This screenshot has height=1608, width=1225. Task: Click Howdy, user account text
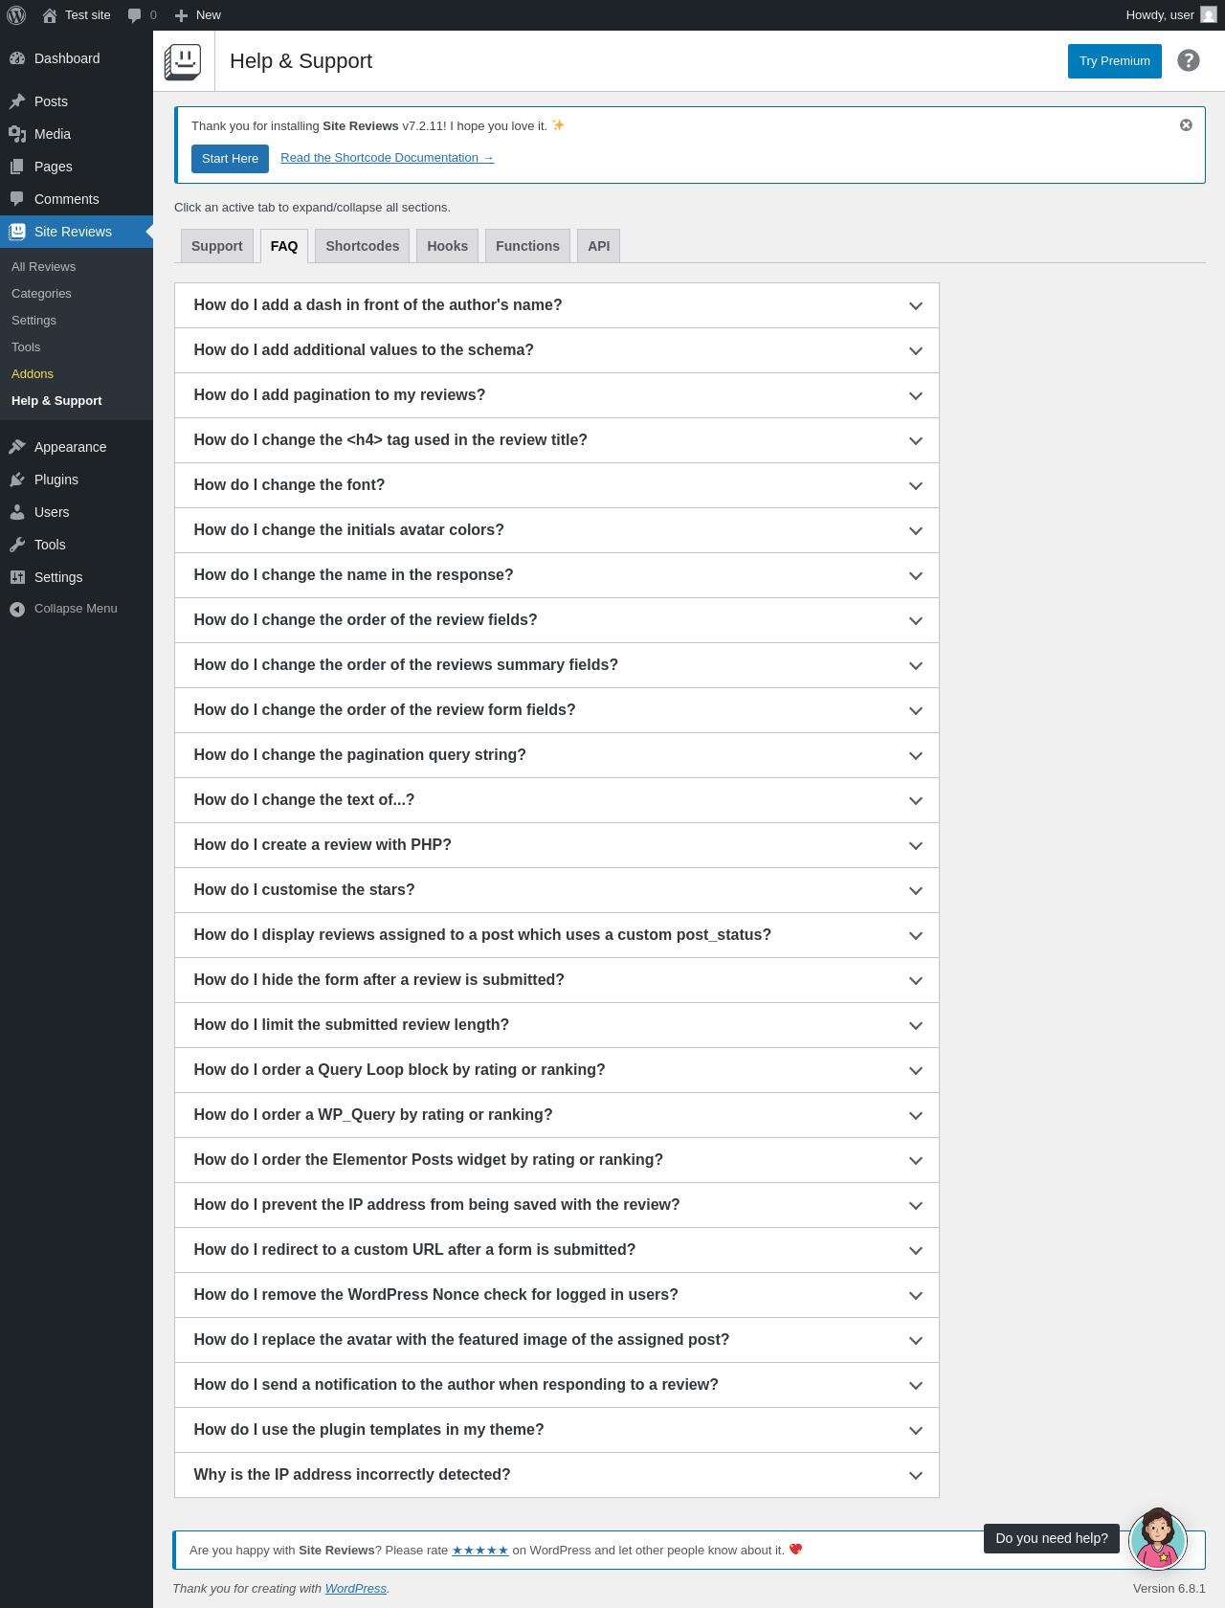coord(1160,15)
